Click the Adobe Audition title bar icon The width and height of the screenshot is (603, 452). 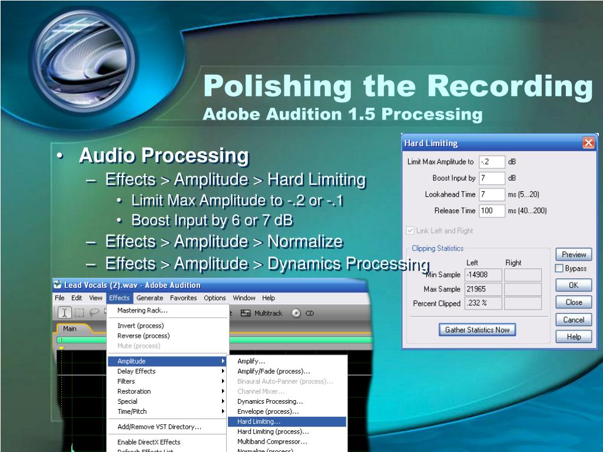[x=57, y=285]
